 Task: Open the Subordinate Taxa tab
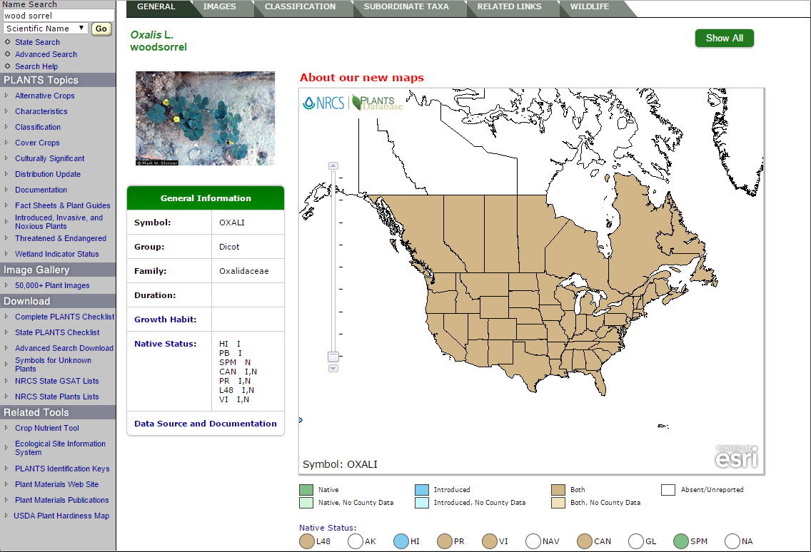[x=406, y=7]
